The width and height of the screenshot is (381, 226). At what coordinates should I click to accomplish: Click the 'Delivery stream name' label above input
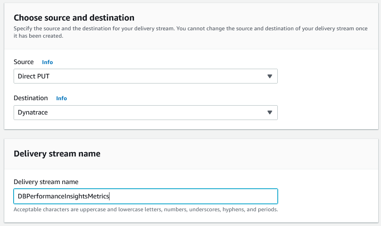pyautogui.click(x=46, y=182)
